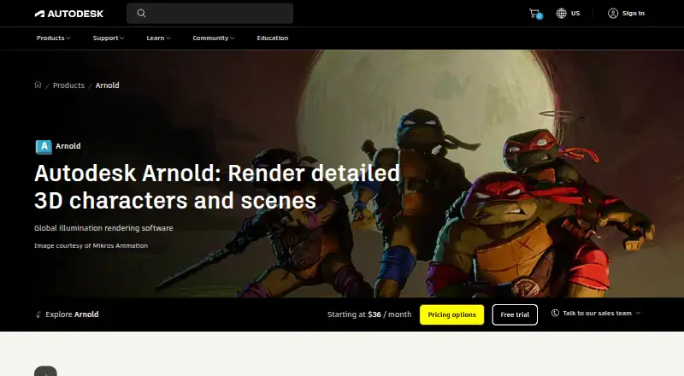This screenshot has width=684, height=376.
Task: Click Explore Arnold link
Action: click(72, 314)
